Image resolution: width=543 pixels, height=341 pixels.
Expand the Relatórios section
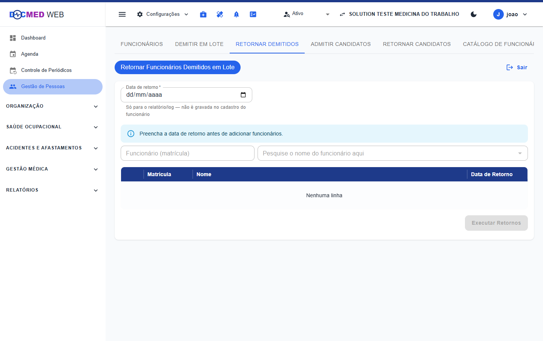52,190
